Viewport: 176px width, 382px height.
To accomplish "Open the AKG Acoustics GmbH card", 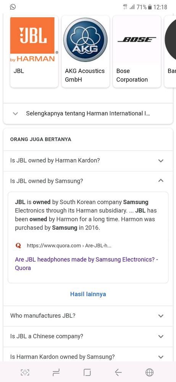I will [x=85, y=51].
